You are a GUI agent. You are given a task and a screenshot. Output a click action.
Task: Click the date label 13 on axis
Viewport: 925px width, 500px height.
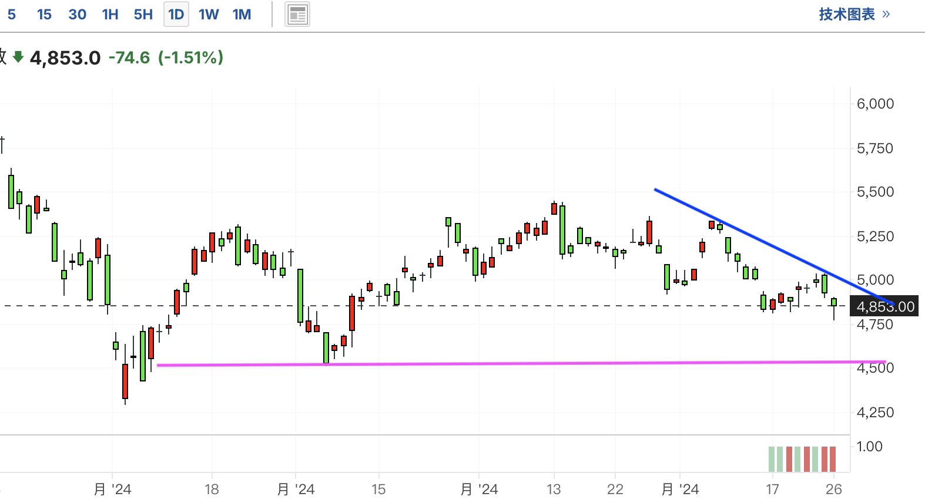click(554, 489)
